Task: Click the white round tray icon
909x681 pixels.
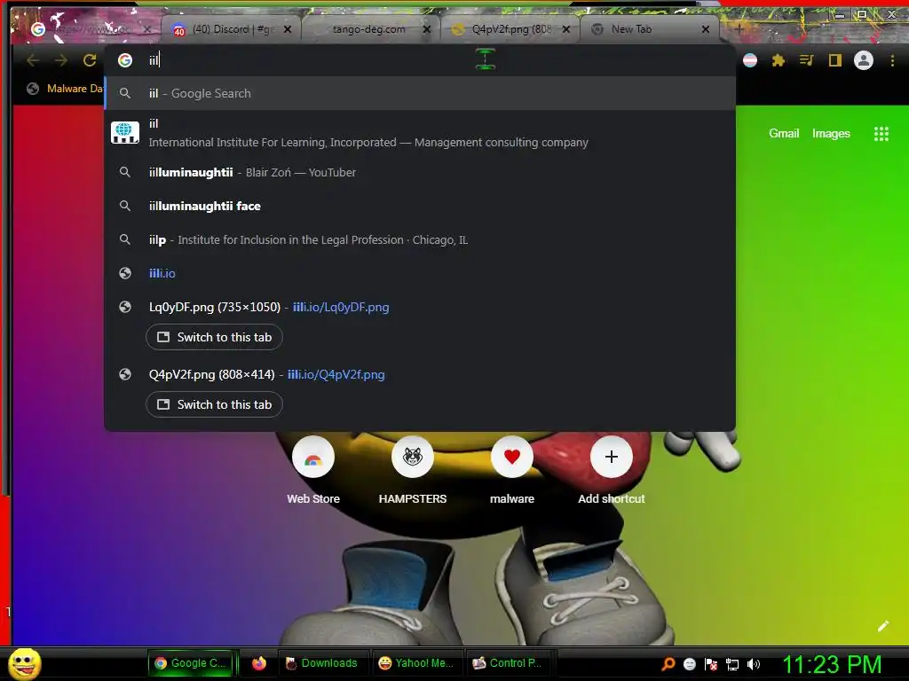Action: pos(689,664)
